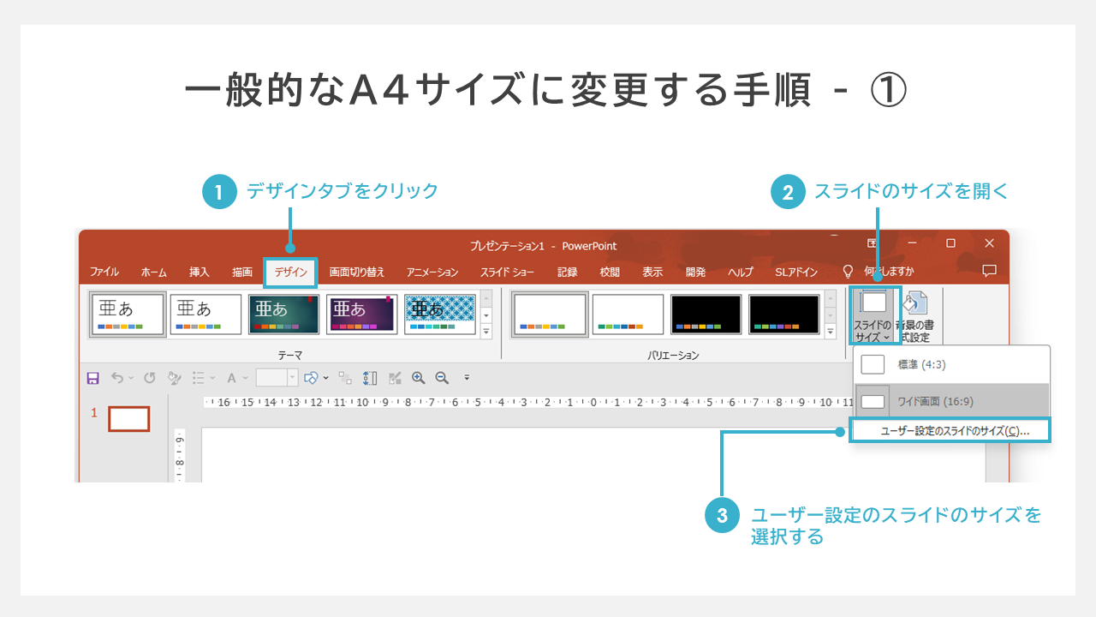Click the Save icon in quick access toolbar
Image resolution: width=1096 pixels, height=617 pixels.
click(93, 378)
